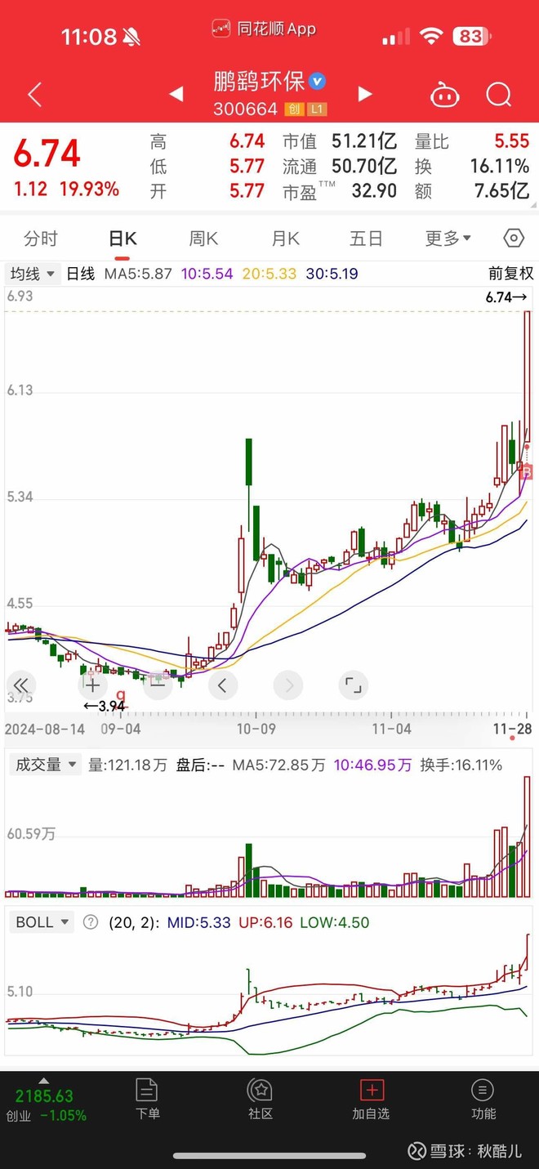This screenshot has width=539, height=1169.
Task: Tap the BOLL UP:6.16 value
Action: click(265, 922)
